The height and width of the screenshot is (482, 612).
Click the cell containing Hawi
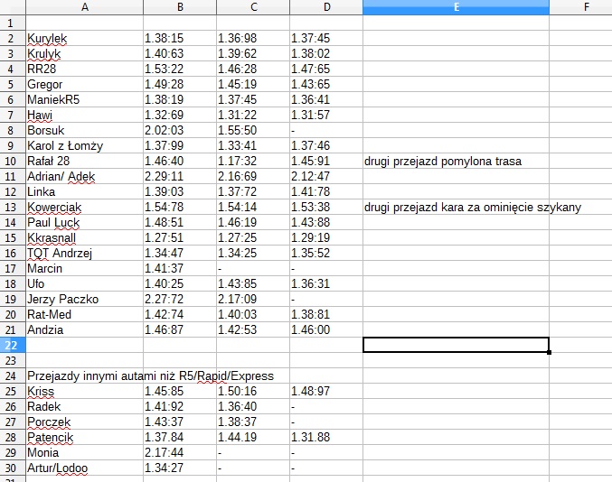[x=84, y=115]
